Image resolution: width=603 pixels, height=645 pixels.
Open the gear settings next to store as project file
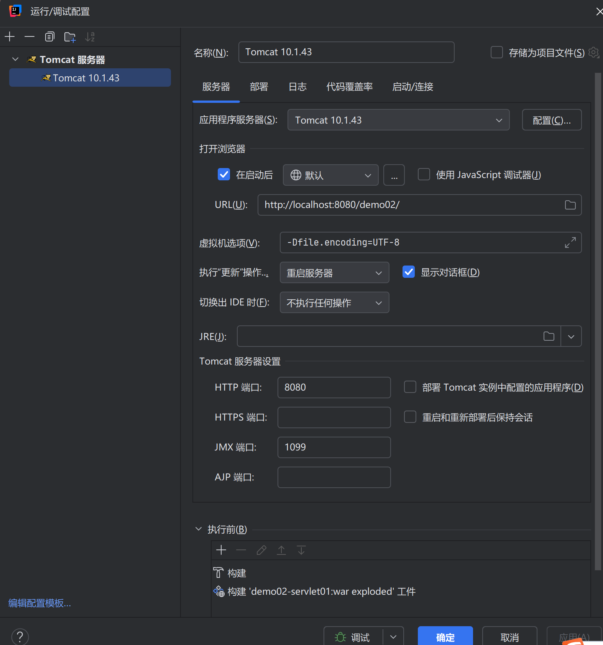(593, 52)
